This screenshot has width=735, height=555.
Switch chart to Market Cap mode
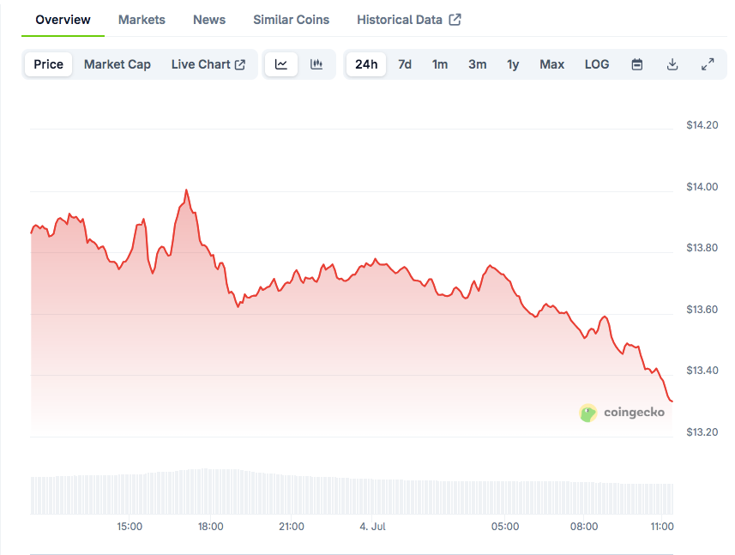coord(117,64)
